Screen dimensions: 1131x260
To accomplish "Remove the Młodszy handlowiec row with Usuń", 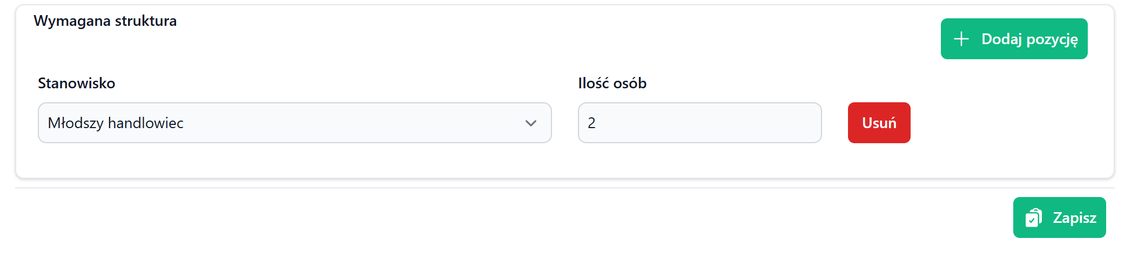I will pos(879,123).
